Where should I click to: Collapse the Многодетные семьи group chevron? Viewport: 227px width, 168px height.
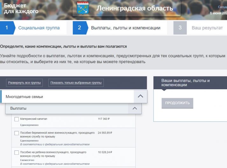[x=140, y=96]
